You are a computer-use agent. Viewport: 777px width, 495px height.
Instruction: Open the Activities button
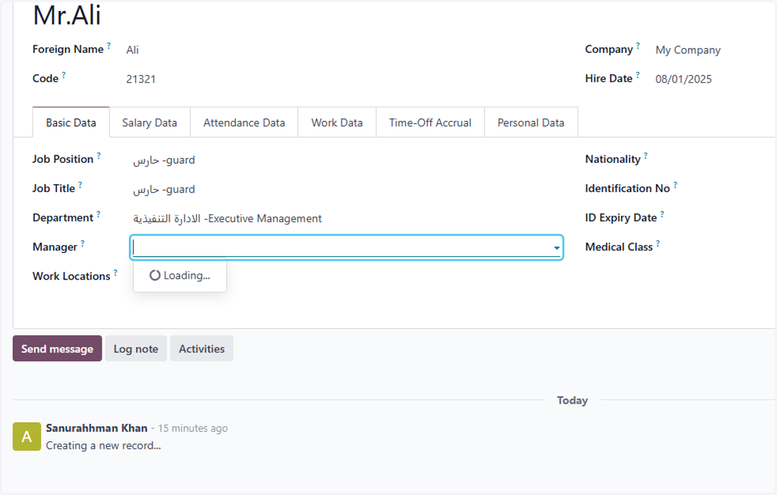pos(202,349)
